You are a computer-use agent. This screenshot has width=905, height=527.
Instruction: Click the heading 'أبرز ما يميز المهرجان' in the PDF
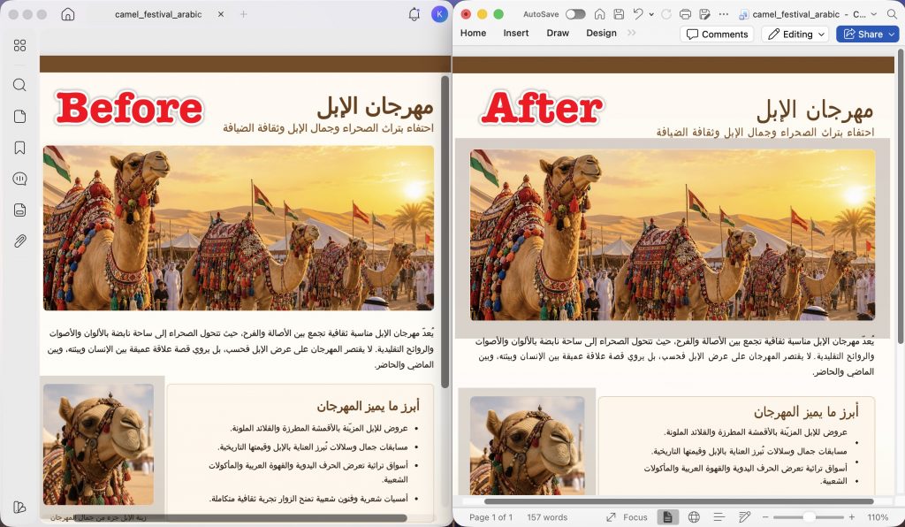(368, 407)
